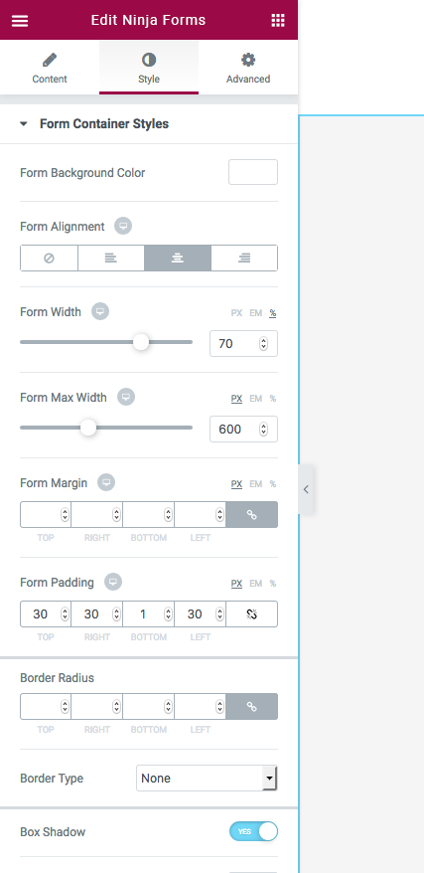The image size is (424, 873).
Task: Set Form Width unit to PX
Action: [236, 313]
